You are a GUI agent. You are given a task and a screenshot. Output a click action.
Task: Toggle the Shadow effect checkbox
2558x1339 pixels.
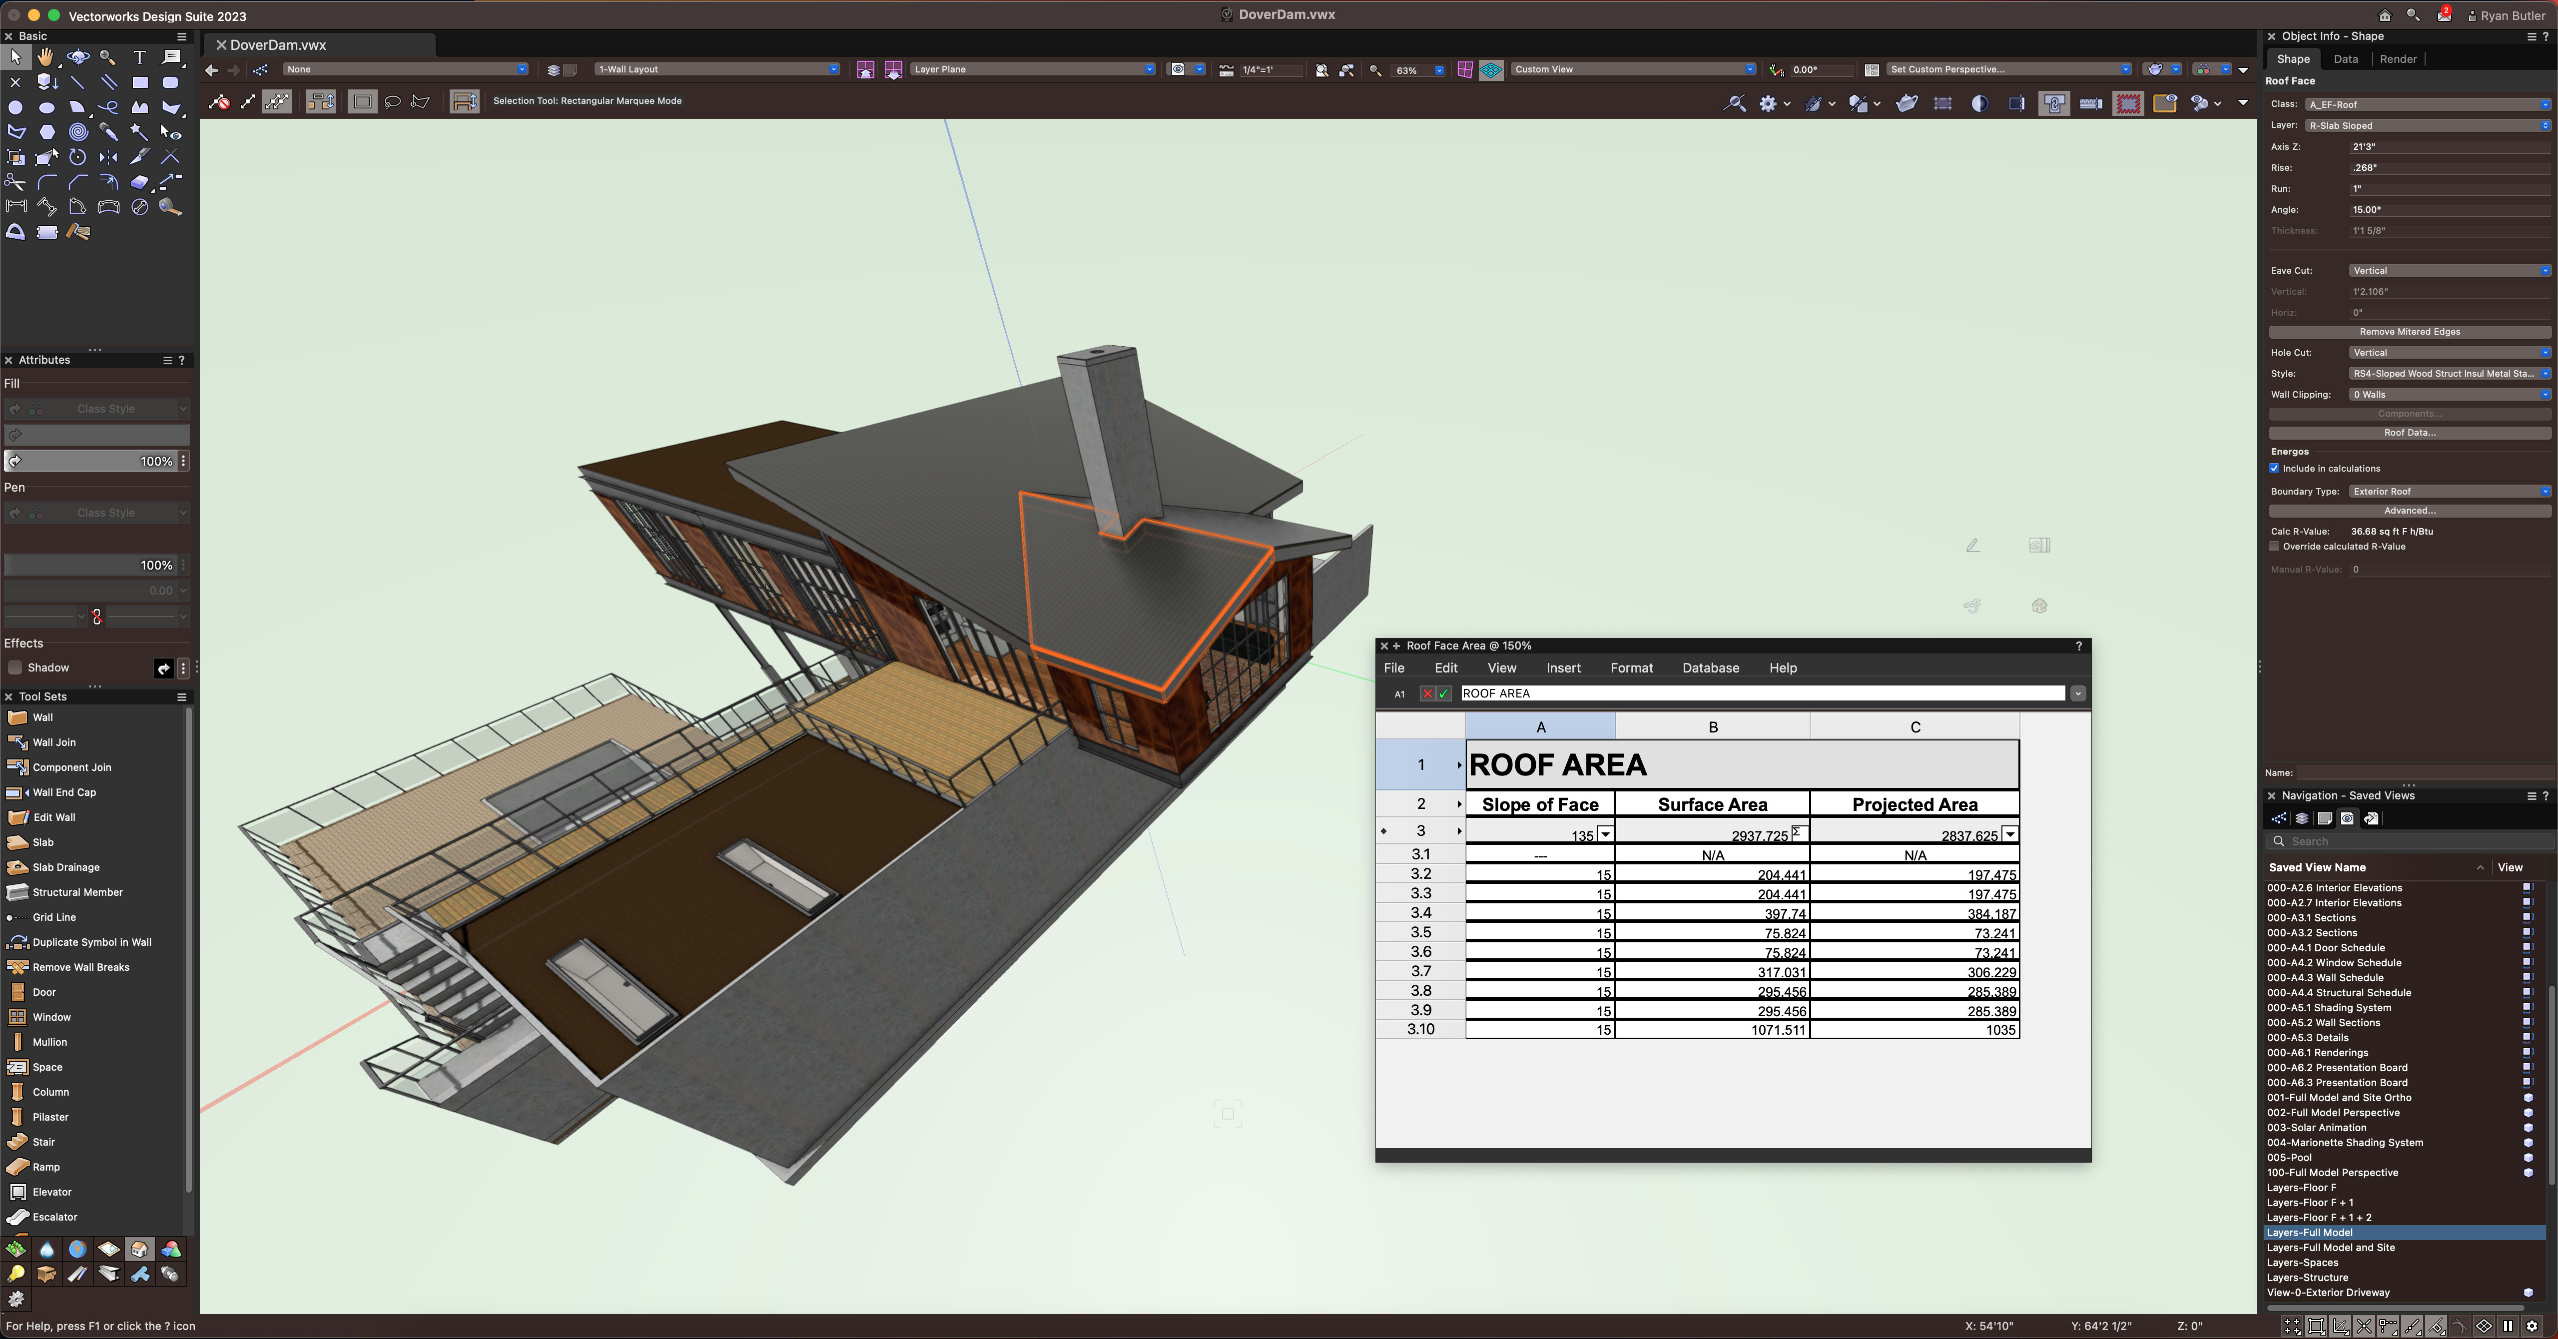click(15, 668)
